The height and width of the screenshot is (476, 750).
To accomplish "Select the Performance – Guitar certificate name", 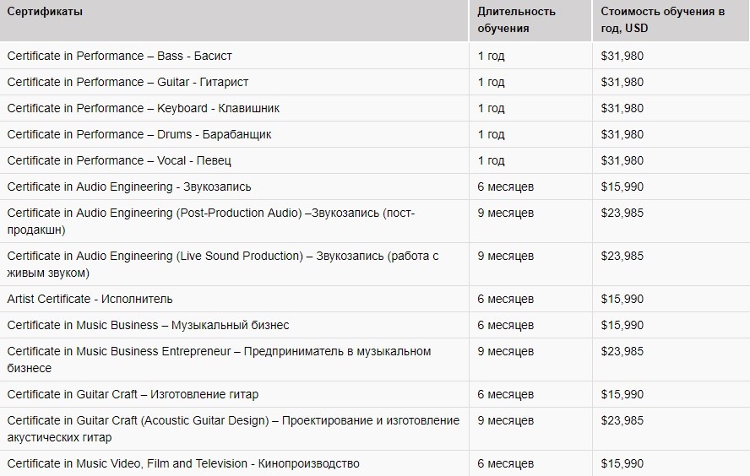I will [128, 82].
